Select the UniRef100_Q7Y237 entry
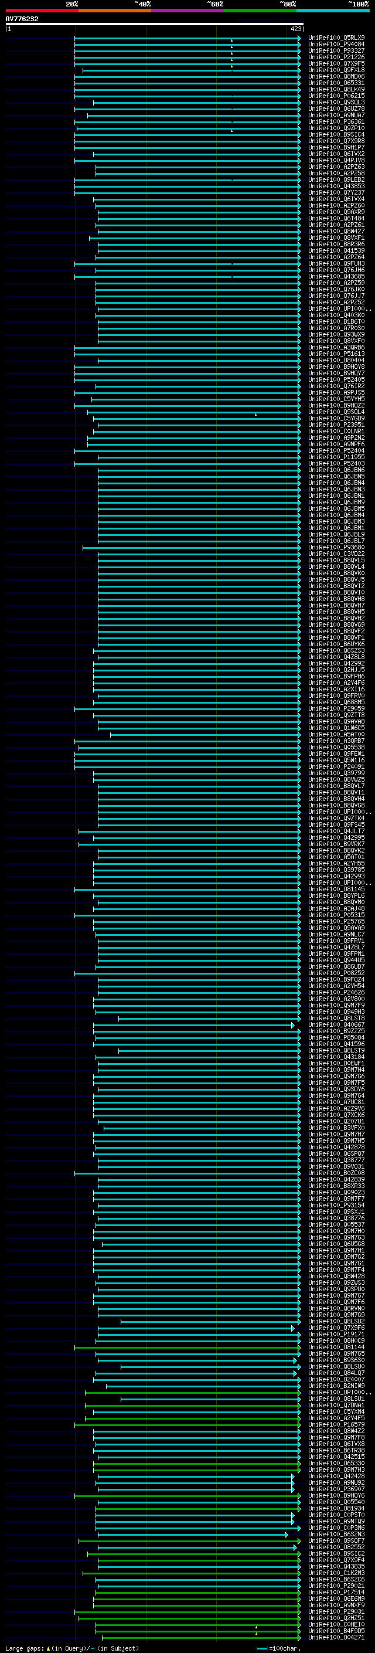The width and height of the screenshot is (375, 1653). [336, 192]
